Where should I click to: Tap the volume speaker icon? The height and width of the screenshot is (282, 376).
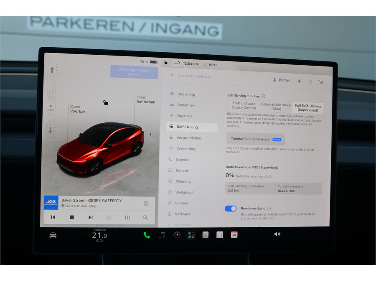click(277, 234)
